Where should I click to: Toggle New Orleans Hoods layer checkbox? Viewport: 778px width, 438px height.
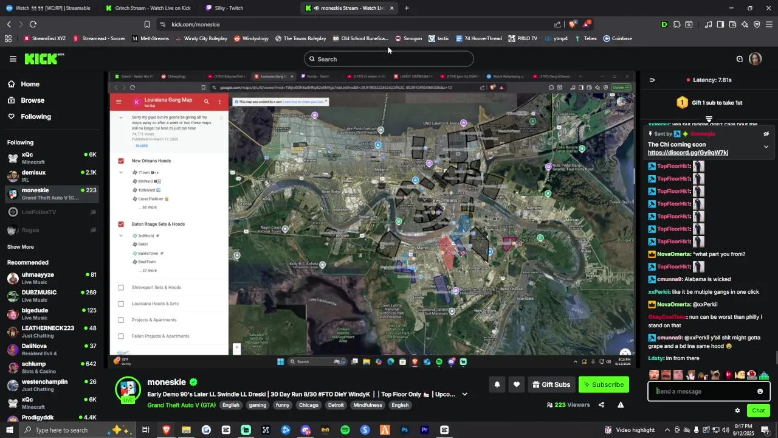click(121, 161)
